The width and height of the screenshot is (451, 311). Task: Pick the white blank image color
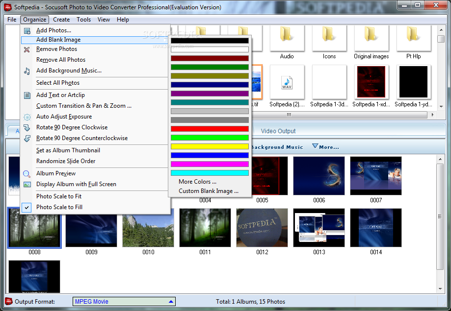pos(210,49)
